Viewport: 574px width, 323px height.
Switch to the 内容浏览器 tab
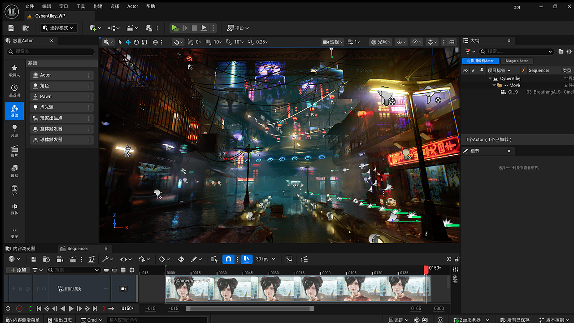coord(24,249)
